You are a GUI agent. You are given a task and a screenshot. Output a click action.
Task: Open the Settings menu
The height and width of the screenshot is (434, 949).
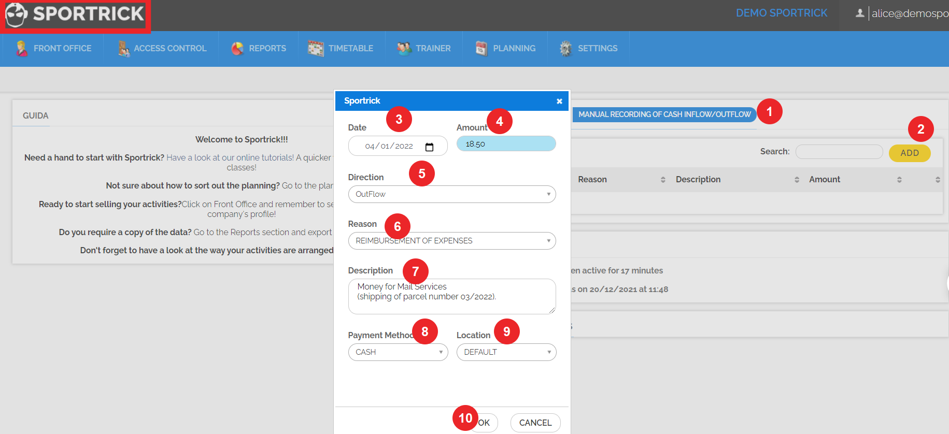click(588, 48)
